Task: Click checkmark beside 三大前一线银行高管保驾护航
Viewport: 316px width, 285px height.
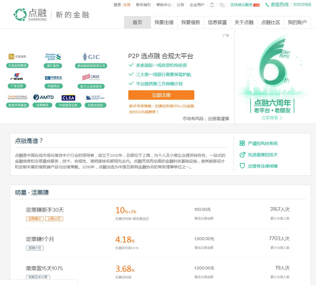Action: click(x=131, y=74)
